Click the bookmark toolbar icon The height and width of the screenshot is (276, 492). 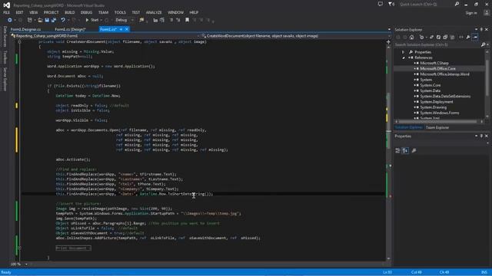[x=188, y=20]
